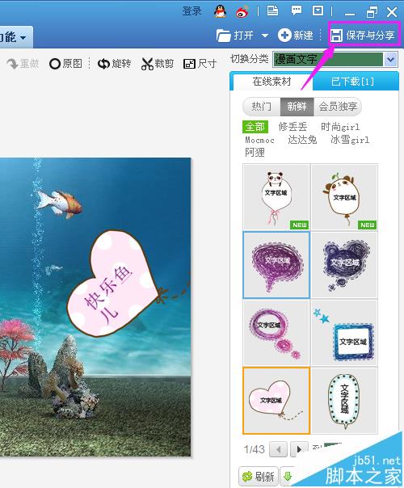
Task: Open the 尺寸 resize tool
Action: click(200, 64)
